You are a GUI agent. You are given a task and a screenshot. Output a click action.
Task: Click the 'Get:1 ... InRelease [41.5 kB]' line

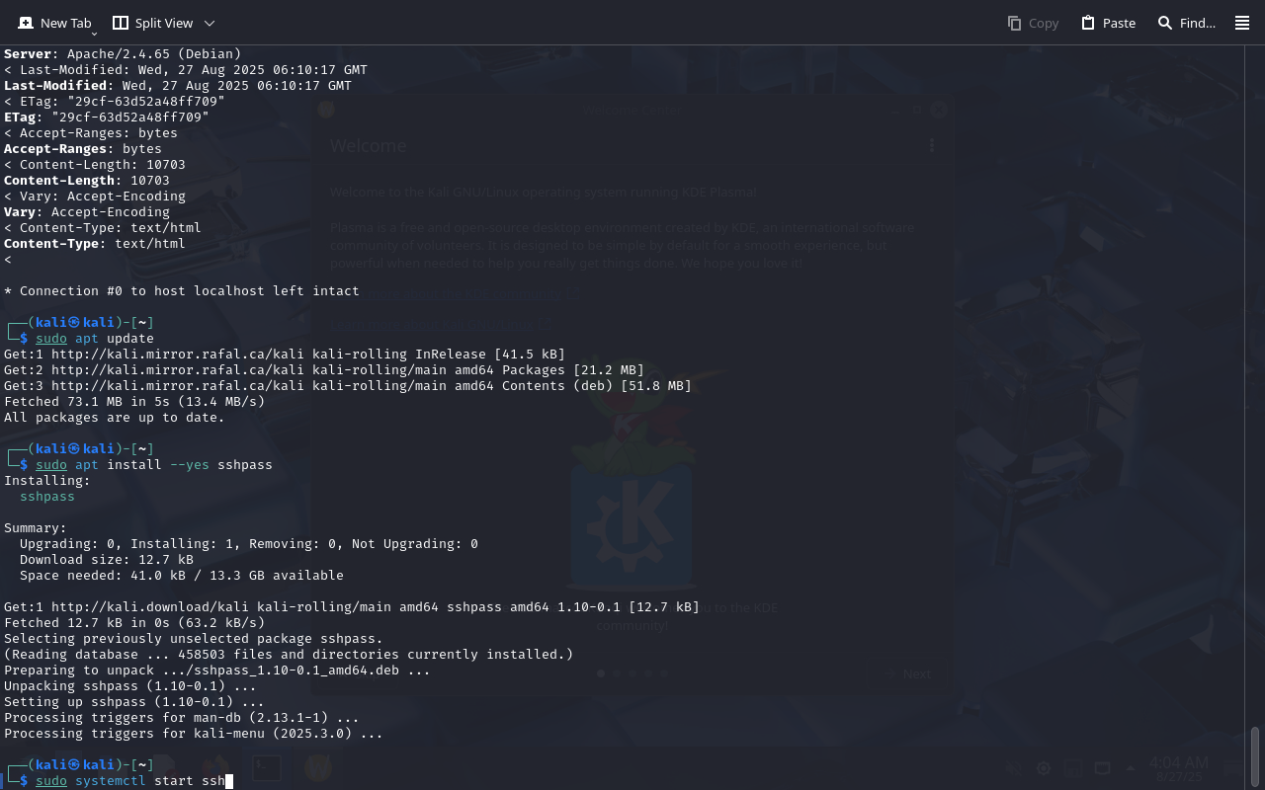pyautogui.click(x=285, y=354)
